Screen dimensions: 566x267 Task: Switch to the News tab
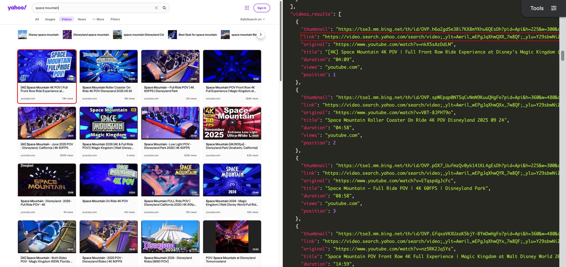(82, 19)
